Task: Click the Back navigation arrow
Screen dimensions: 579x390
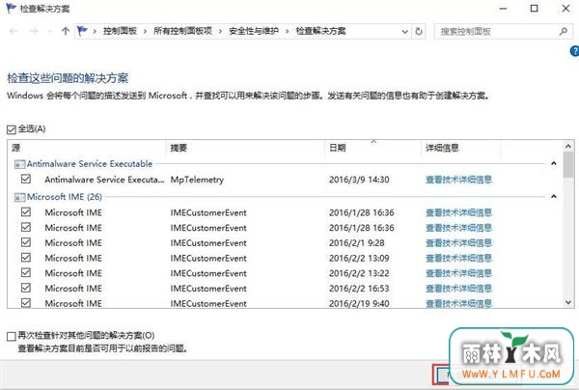Action: [x=14, y=32]
